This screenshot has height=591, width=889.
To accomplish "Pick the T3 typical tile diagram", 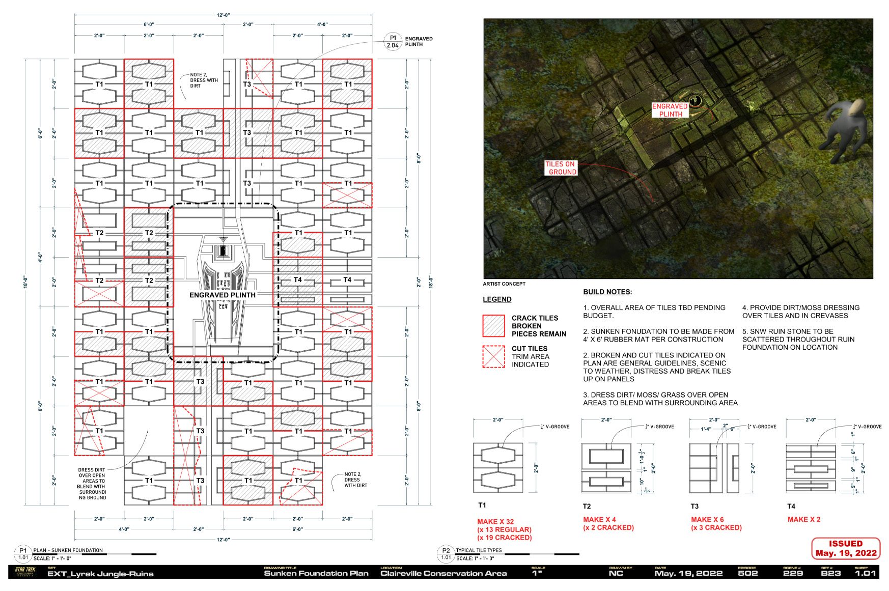I will [x=714, y=467].
